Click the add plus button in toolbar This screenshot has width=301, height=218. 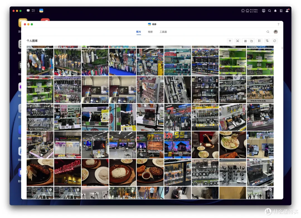click(230, 41)
